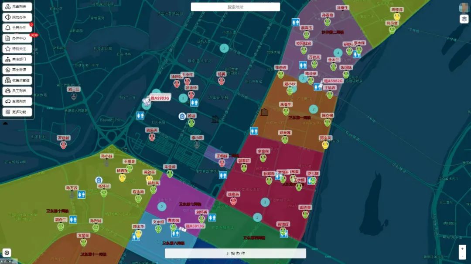Click the worker marker labeled 刘三江
Viewport: 471px width, 264px height.
74,95
